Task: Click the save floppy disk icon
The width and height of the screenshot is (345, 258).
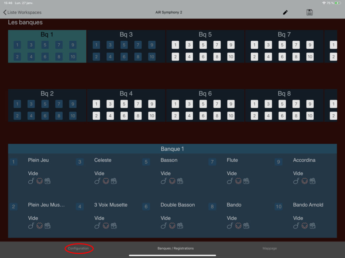Action: pyautogui.click(x=310, y=12)
